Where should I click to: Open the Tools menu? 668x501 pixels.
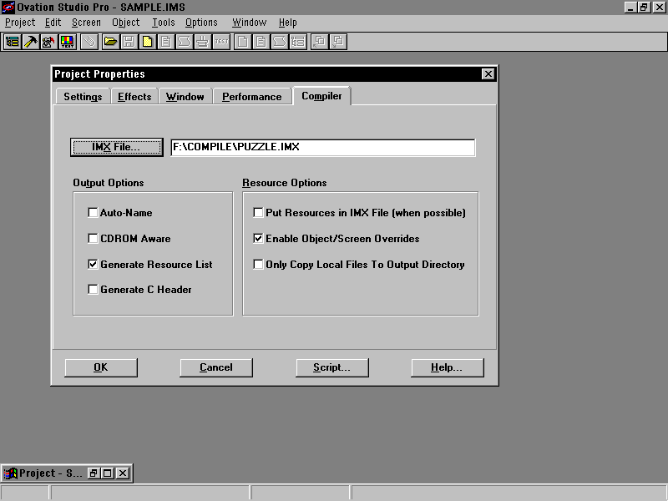coord(164,23)
